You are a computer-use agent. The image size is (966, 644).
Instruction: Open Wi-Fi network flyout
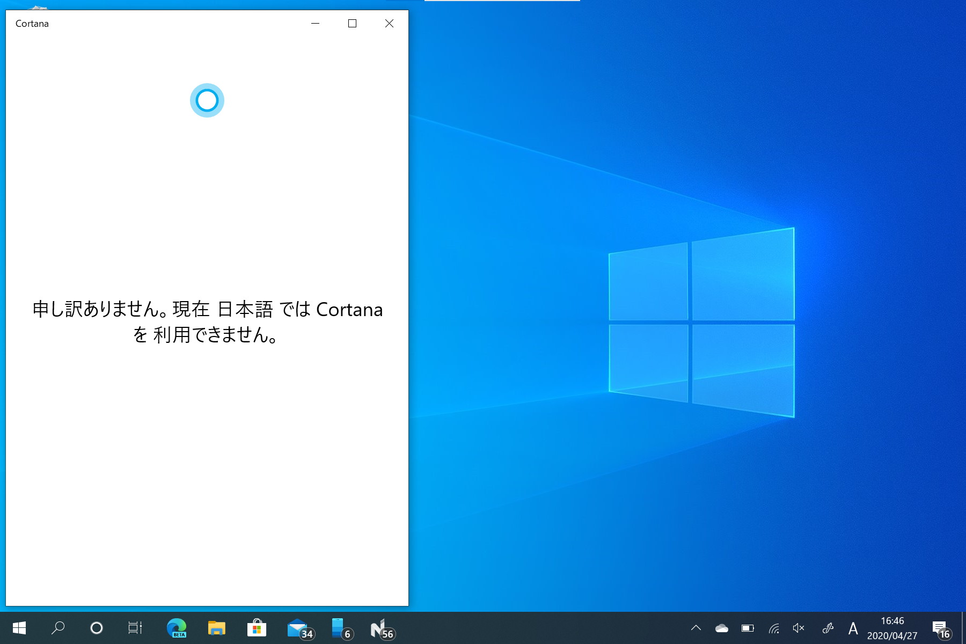[773, 628]
